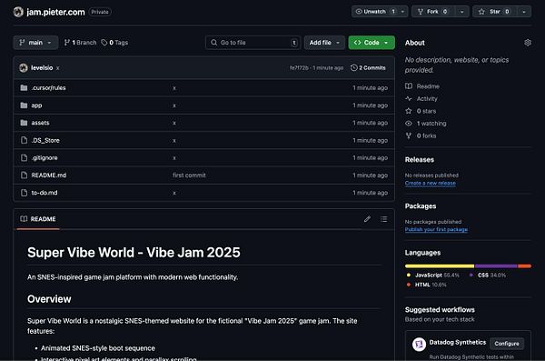
Task: Click the JavaScript 55.4% language label
Action: point(433,275)
